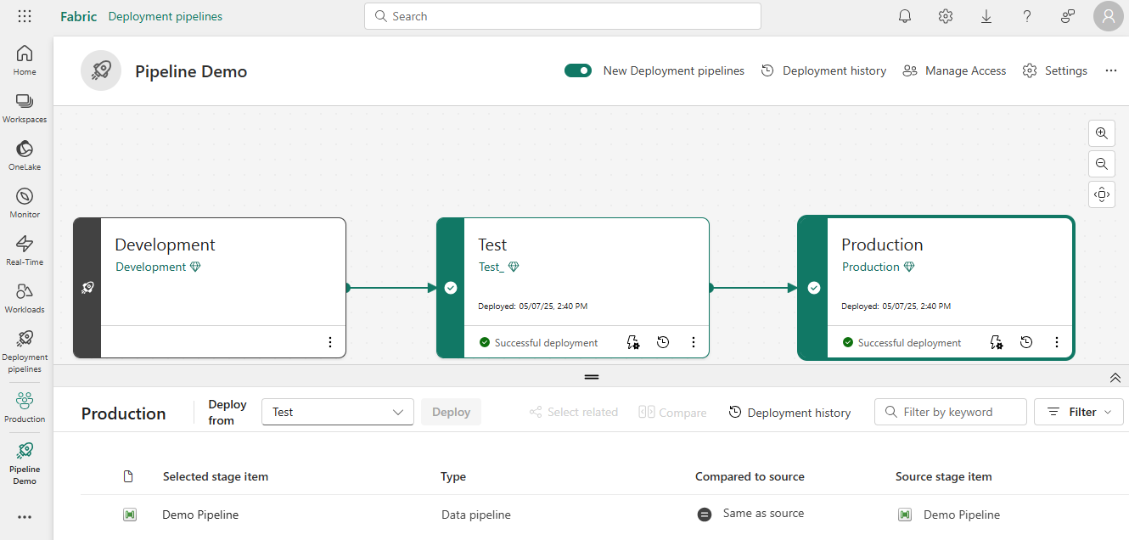This screenshot has height=540, width=1129.
Task: Open deployment history on the Test stage card
Action: tap(663, 342)
